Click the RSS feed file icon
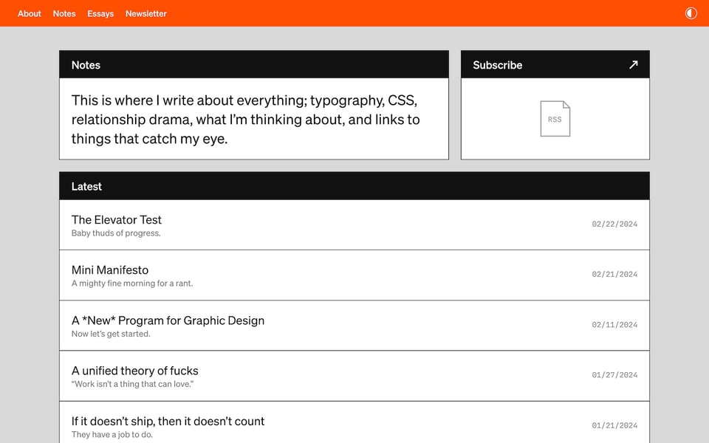The width and height of the screenshot is (709, 443). (x=555, y=119)
